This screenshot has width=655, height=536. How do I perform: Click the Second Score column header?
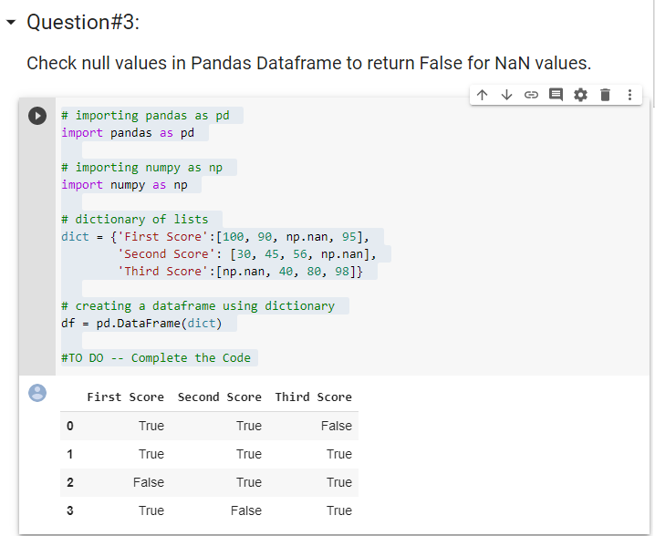(220, 397)
